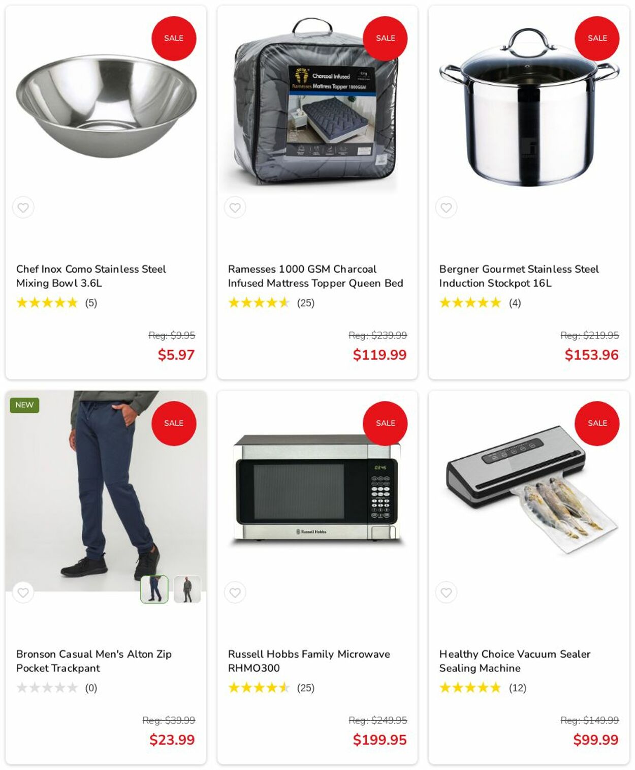Viewport: 635px width, 770px height.
Task: Wishlist heart for Russell Hobbs microwave
Action: point(235,593)
